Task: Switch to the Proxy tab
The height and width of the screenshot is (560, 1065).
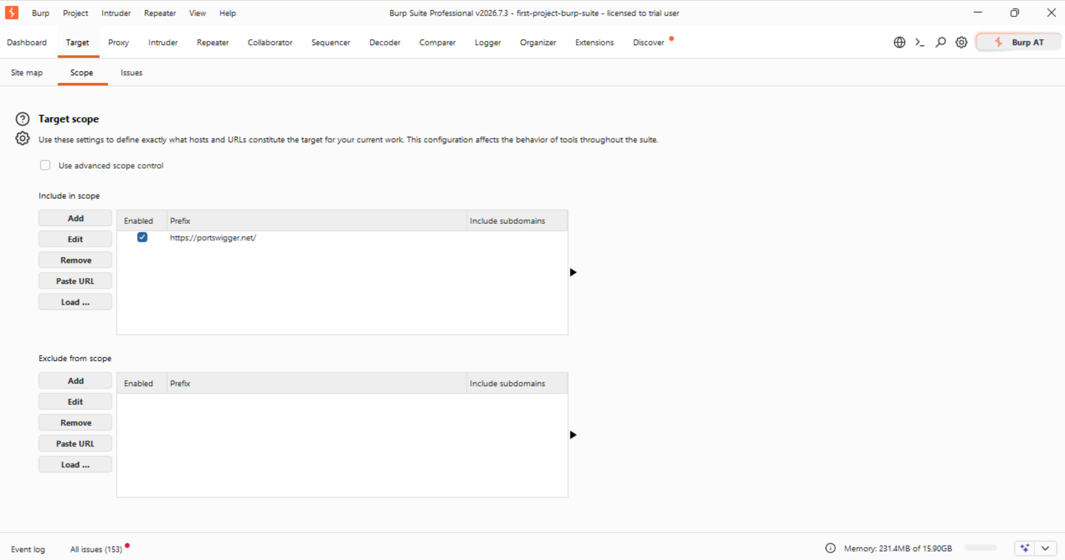Action: (x=118, y=42)
